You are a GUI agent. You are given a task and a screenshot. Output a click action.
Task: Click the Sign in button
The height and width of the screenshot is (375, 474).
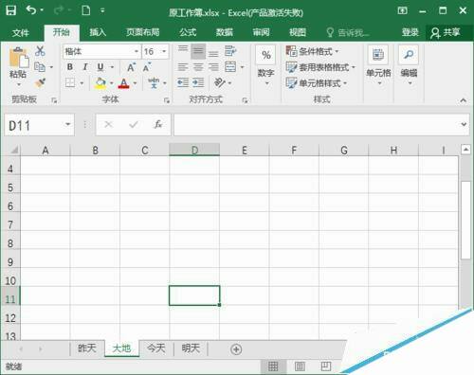tap(410, 32)
